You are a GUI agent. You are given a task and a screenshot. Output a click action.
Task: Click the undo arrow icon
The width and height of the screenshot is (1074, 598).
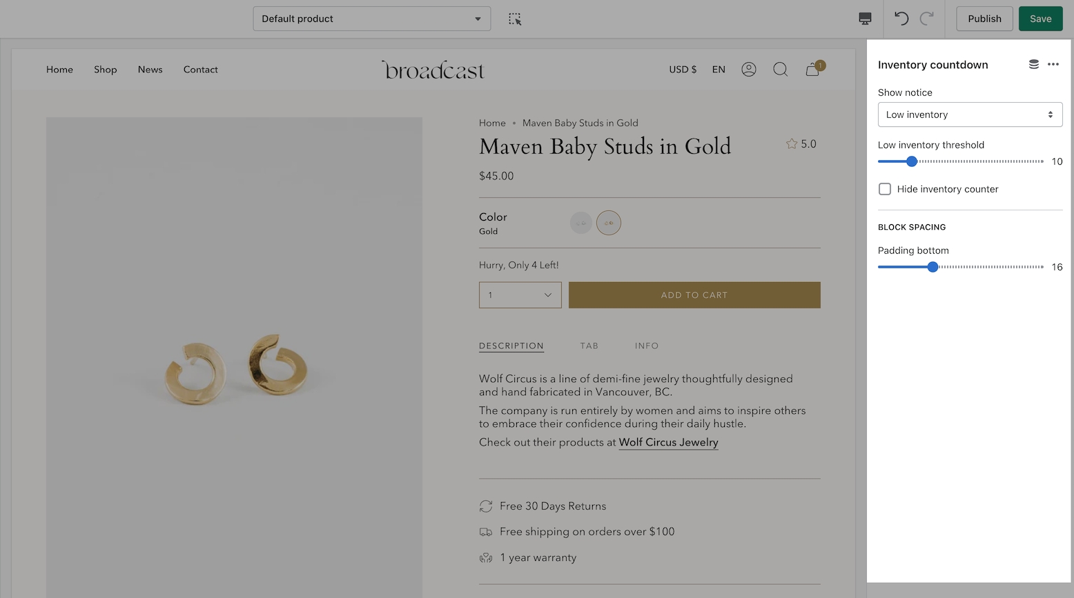click(x=901, y=19)
